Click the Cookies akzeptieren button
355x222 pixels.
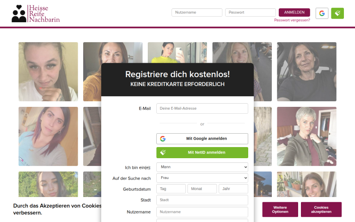[321, 210]
